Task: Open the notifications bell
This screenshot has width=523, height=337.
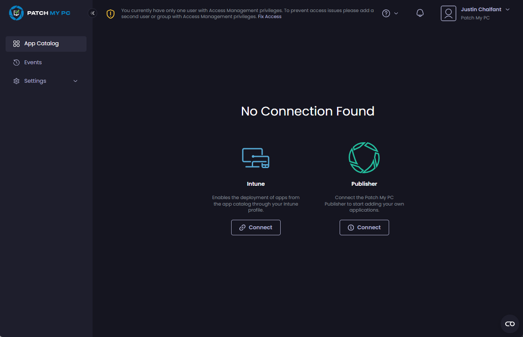Action: [420, 13]
